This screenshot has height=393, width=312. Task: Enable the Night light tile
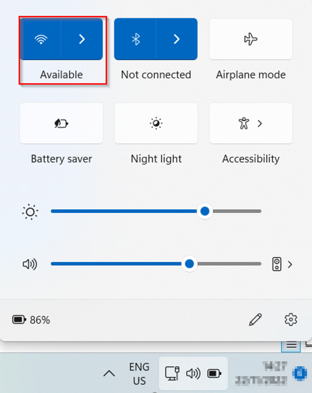pyautogui.click(x=156, y=124)
